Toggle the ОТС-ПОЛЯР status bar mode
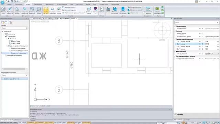Viewport: 220px width, 124px height. [x=58, y=123]
